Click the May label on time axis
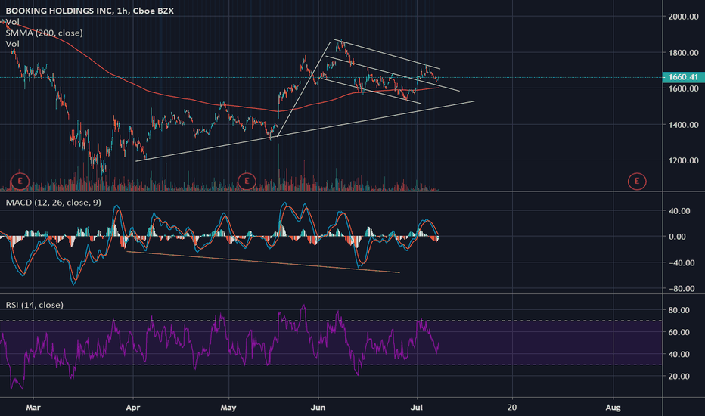 pos(228,408)
